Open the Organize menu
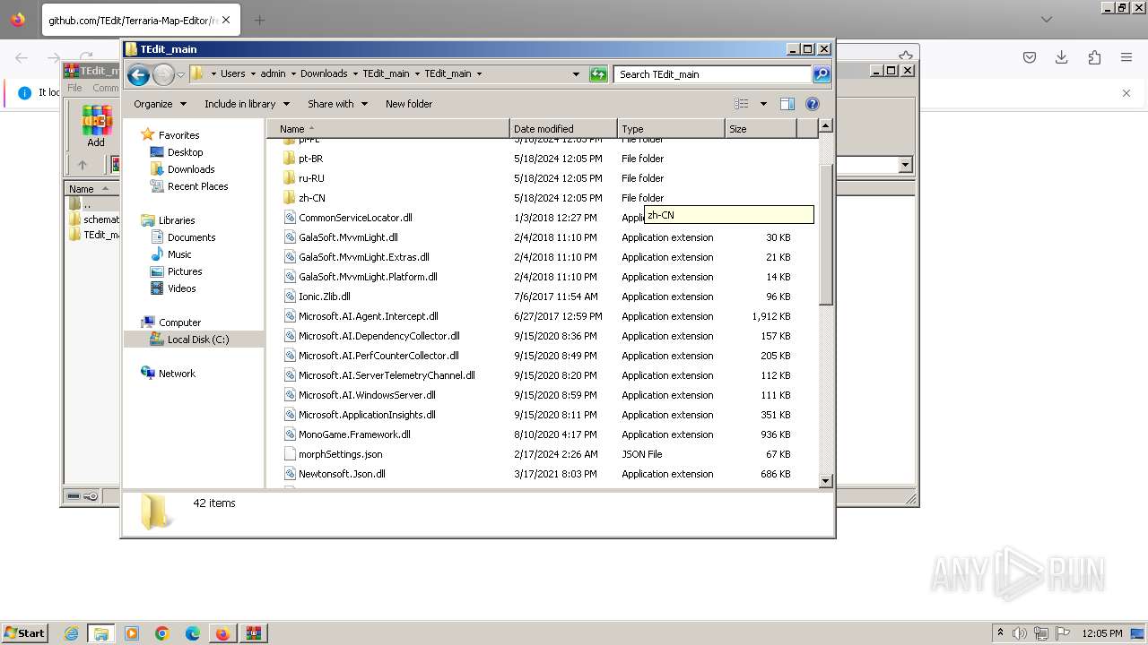 pos(160,104)
